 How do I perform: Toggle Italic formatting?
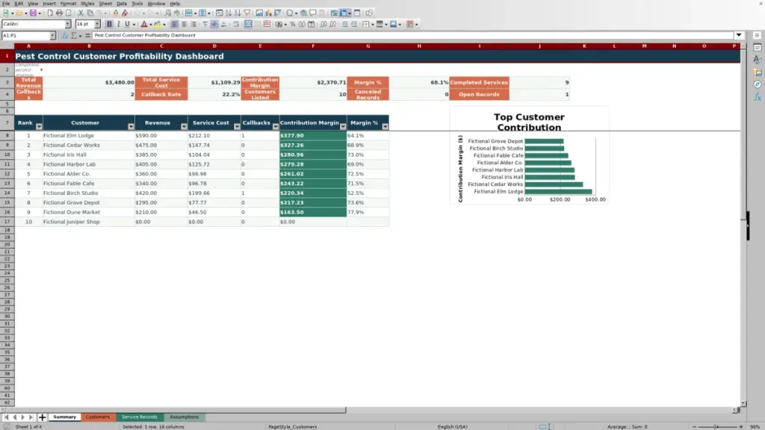(x=119, y=24)
